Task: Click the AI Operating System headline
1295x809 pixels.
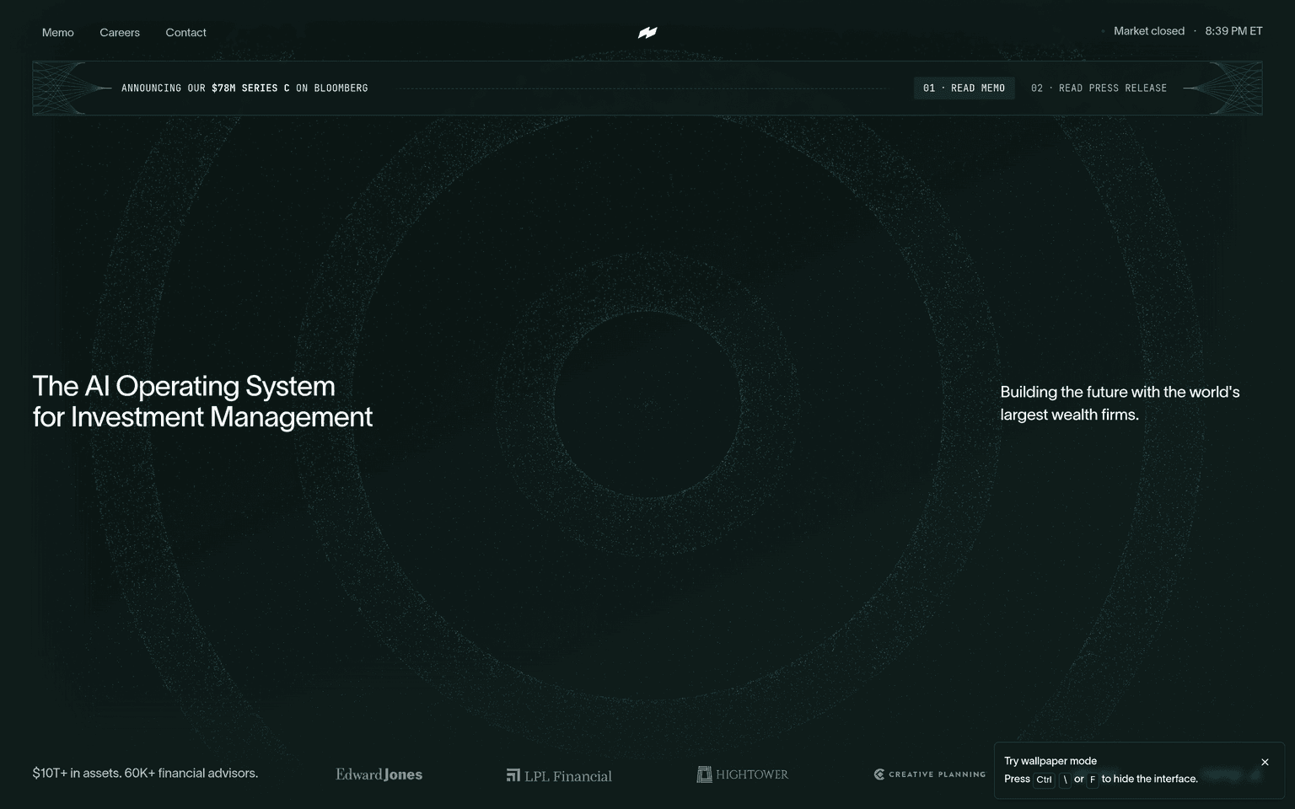Action: click(202, 401)
